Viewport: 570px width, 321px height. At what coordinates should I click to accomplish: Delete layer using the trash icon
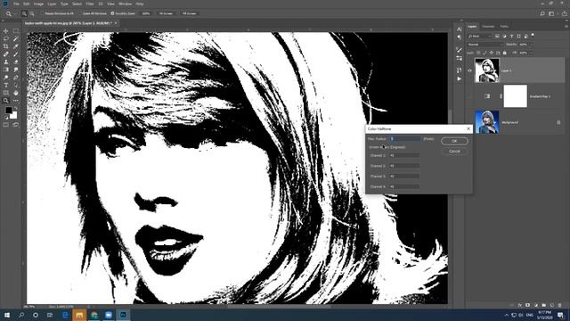tap(560, 305)
